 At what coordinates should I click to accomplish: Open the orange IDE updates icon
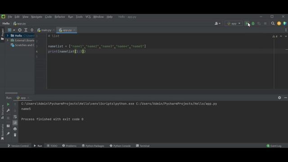pos(279,23)
